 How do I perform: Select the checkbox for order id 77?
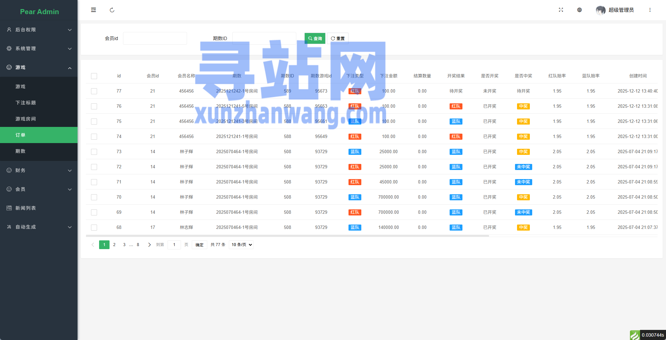click(94, 91)
